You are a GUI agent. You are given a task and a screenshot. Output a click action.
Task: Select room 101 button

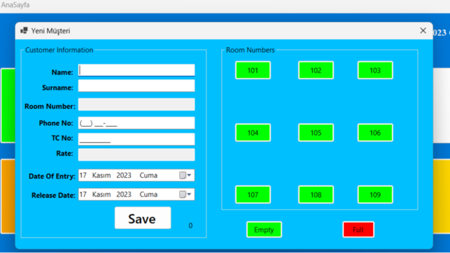click(x=253, y=70)
